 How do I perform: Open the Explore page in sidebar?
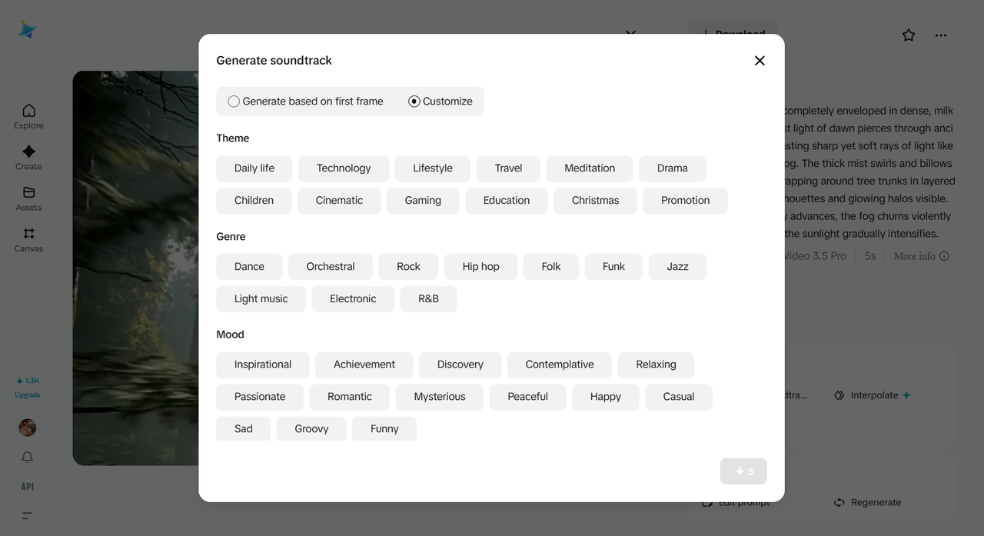point(28,116)
